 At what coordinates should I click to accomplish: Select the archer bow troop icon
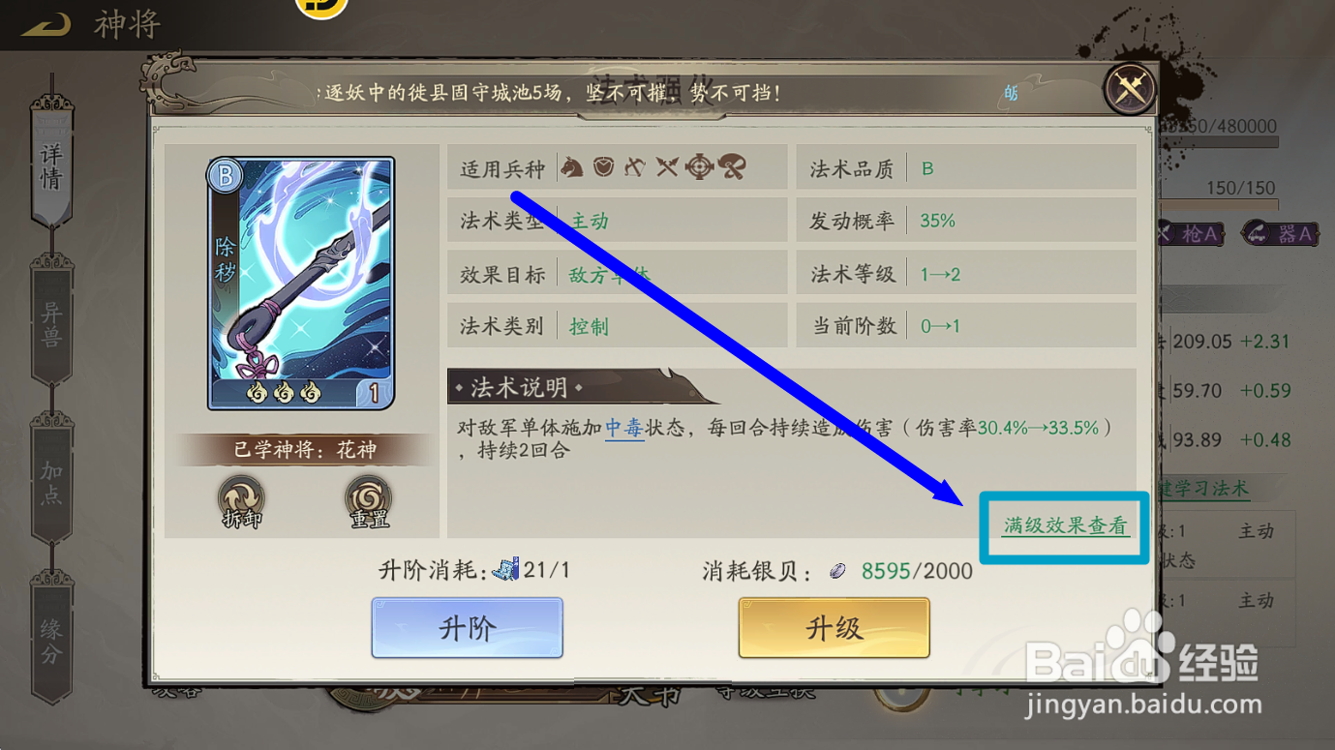pos(634,167)
